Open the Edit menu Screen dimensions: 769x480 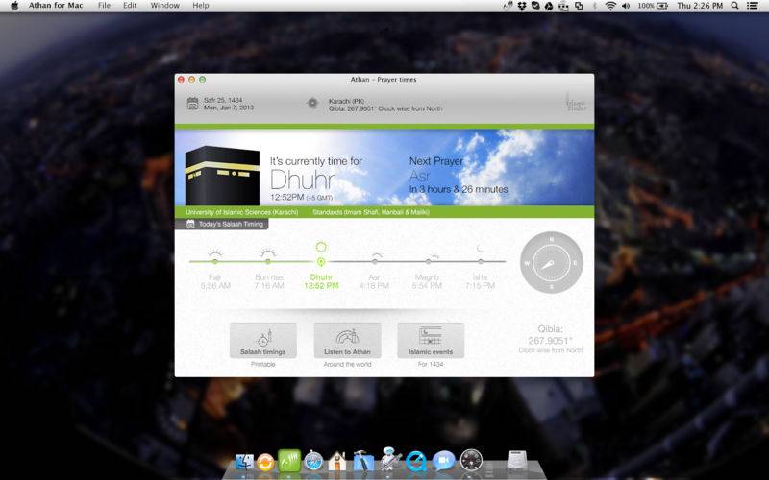point(130,6)
